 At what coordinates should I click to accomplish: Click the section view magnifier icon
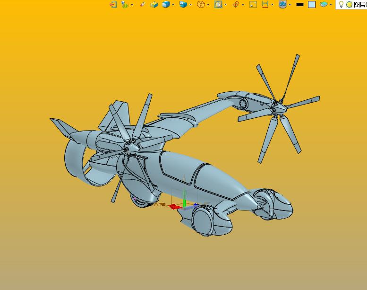point(218,4)
